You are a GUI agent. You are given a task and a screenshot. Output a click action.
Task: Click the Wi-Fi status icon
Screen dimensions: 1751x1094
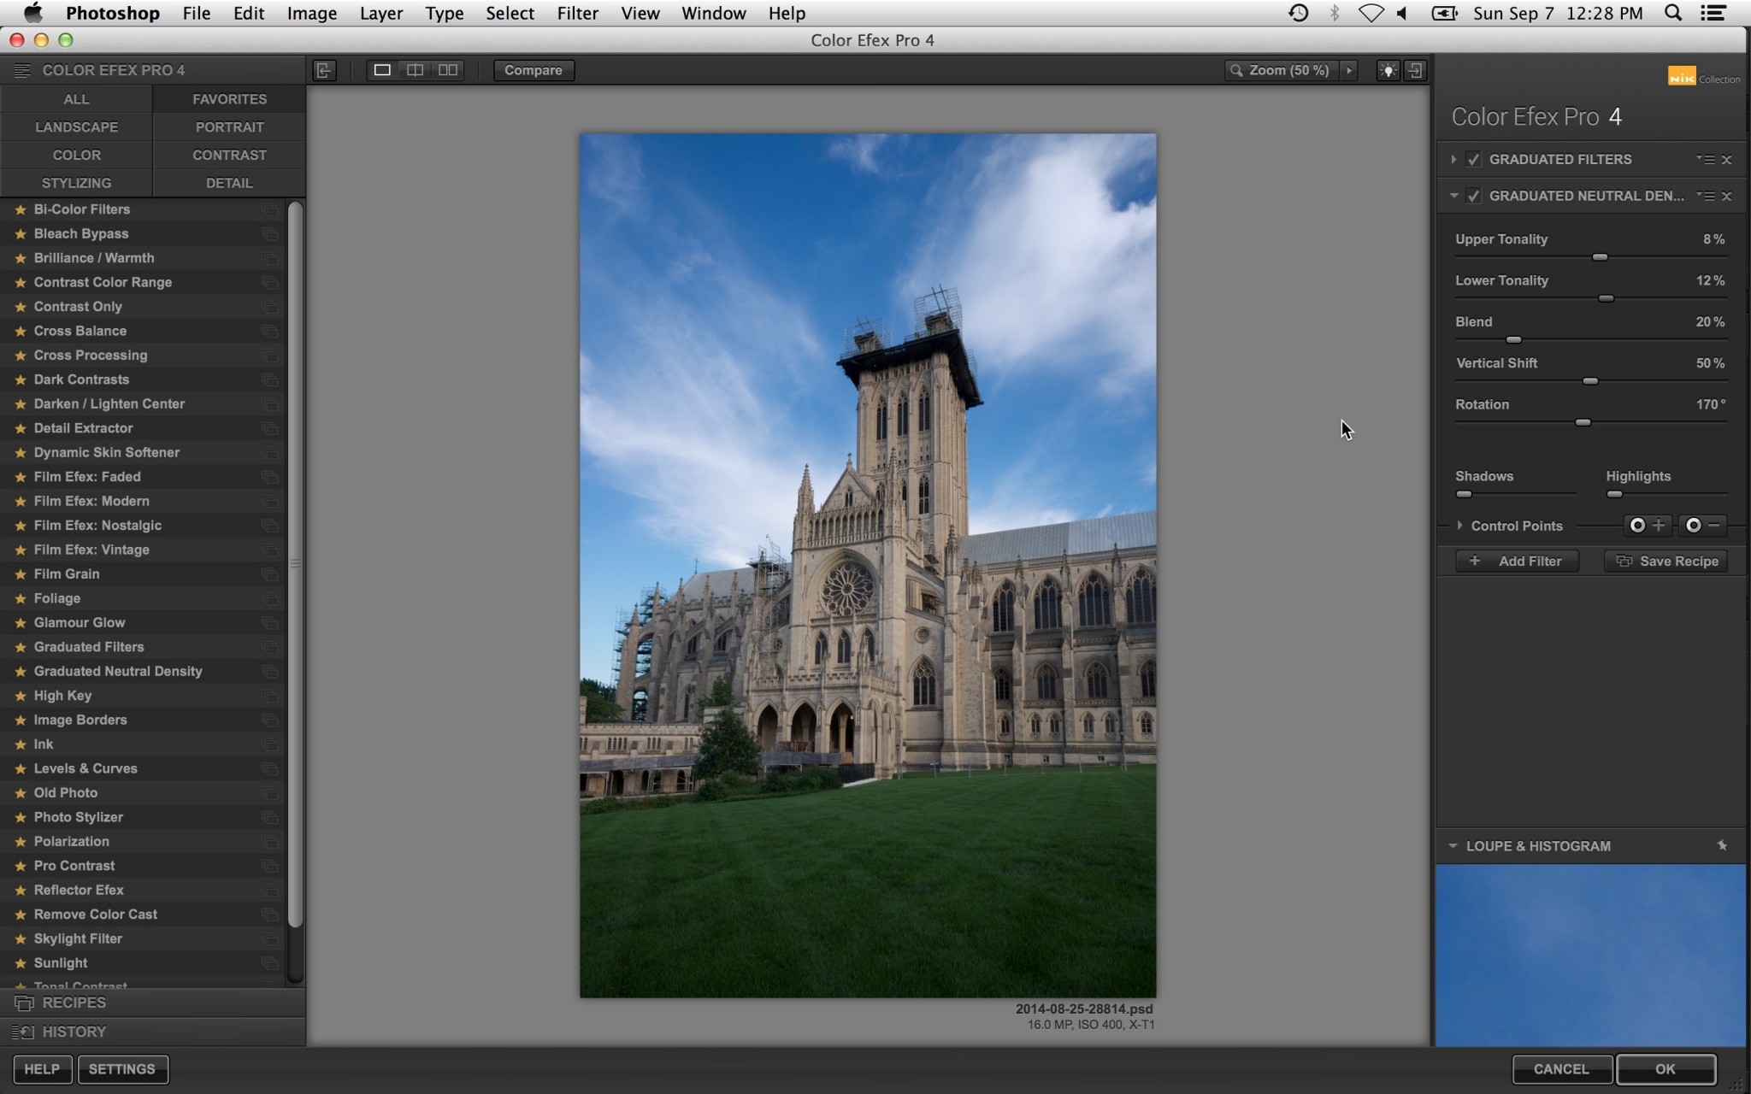tap(1371, 13)
